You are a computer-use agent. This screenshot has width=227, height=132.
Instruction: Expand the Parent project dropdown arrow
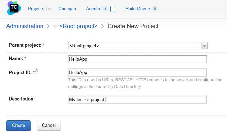(204, 46)
